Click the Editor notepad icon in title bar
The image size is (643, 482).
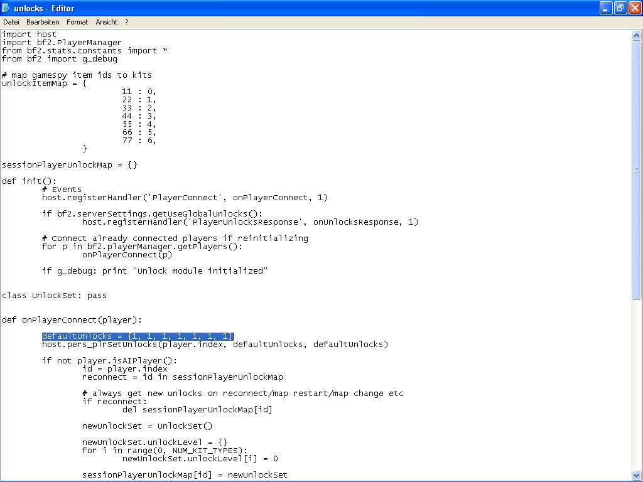tap(6, 8)
